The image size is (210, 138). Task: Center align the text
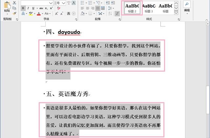[x=88, y=8]
